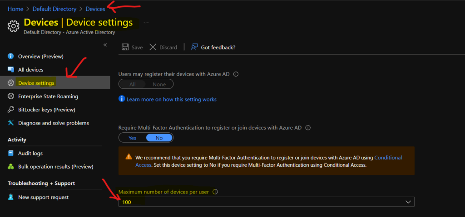Click the Device settings gear icon

click(11, 83)
